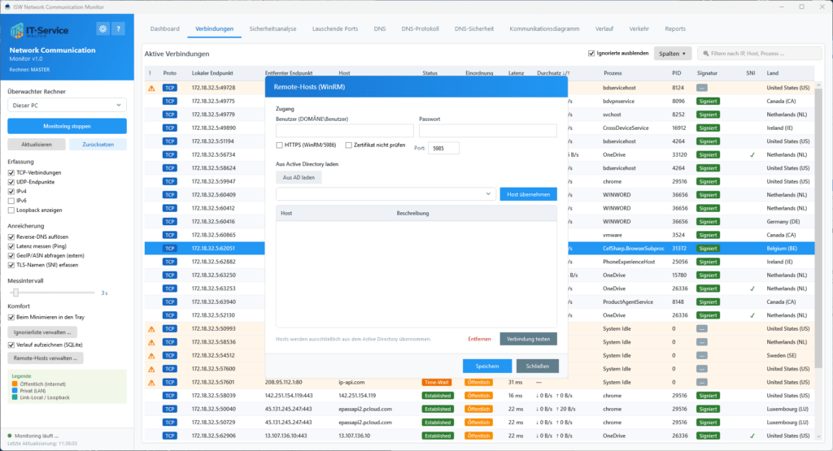The width and height of the screenshot is (833, 451).
Task: Toggle UDP-Endpunkte checkbox
Action: click(x=11, y=183)
